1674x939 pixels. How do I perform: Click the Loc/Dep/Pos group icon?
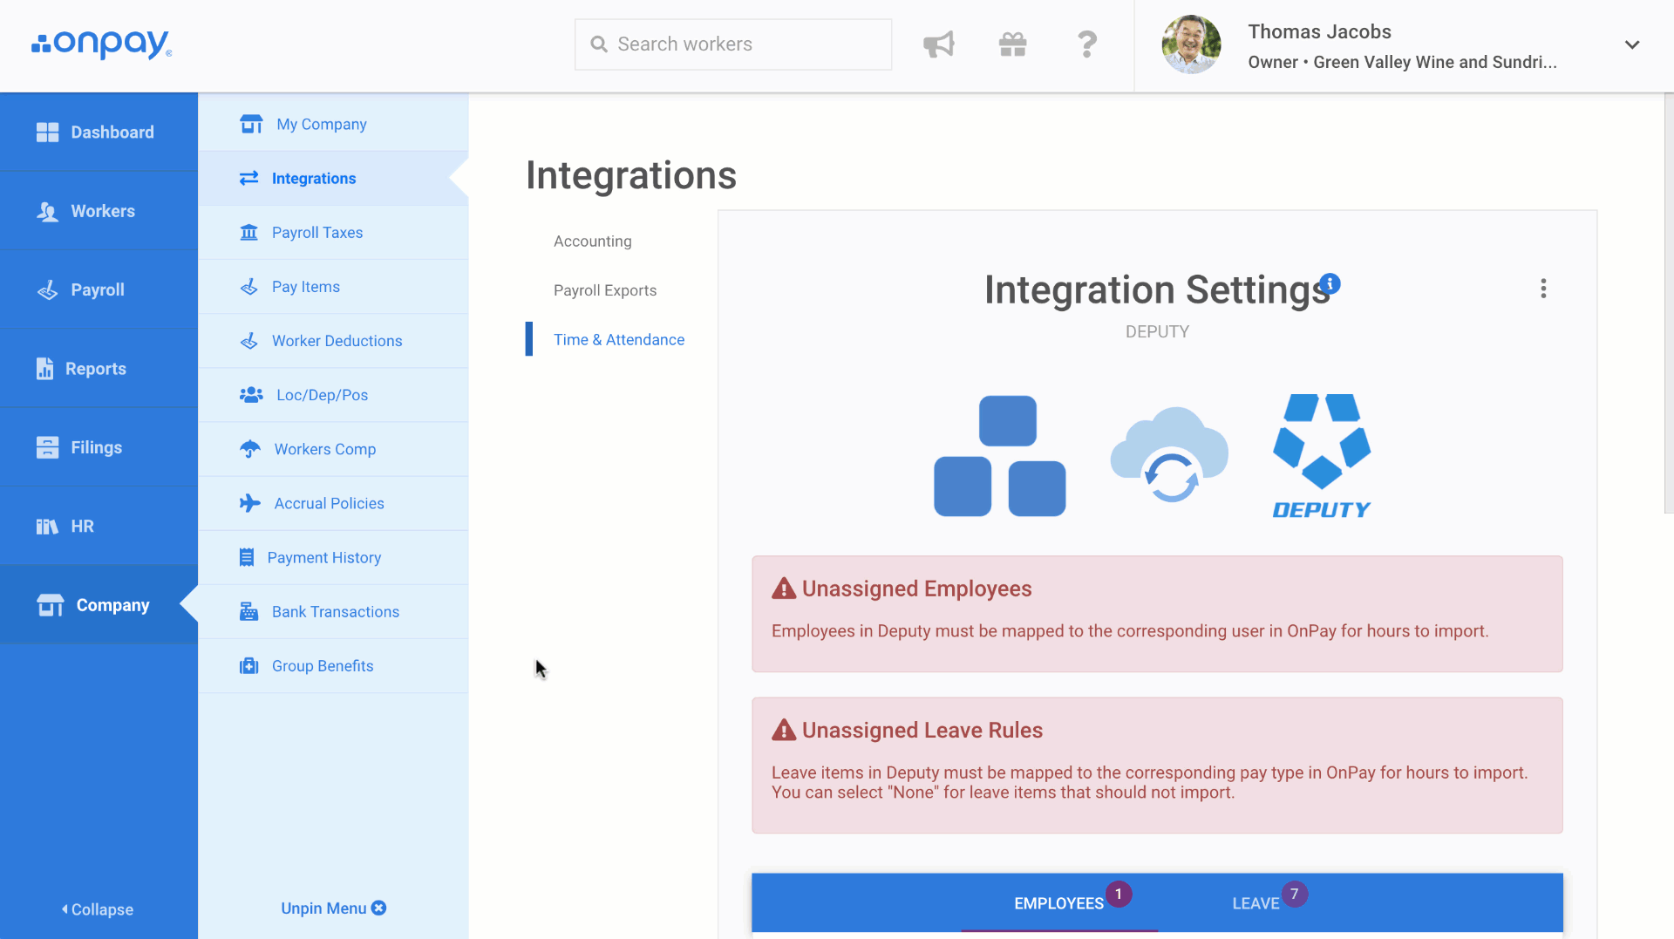click(251, 395)
